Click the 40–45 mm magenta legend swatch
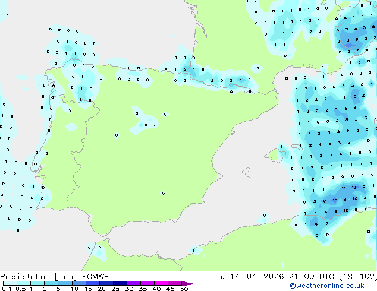Viewport: 377px width, 291px height. [161, 283]
